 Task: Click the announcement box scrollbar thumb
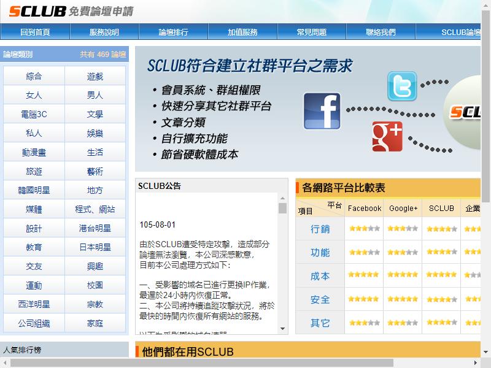tap(282, 208)
